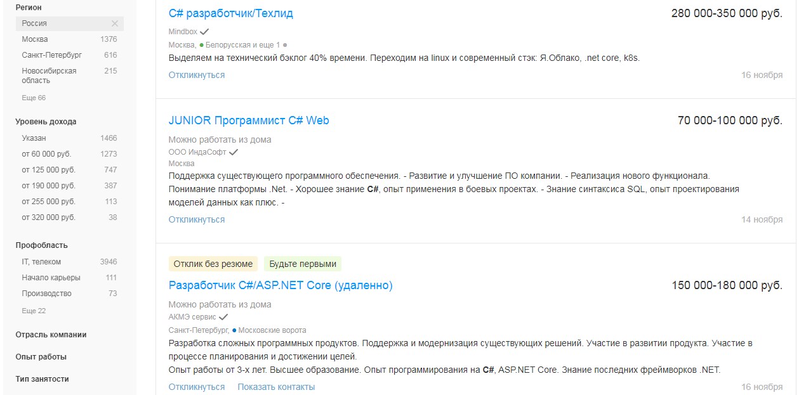This screenshot has width=799, height=395.
Task: Click the green metro dot near Белорусская
Action: [202, 44]
